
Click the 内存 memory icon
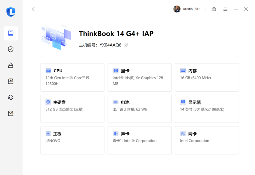183,71
